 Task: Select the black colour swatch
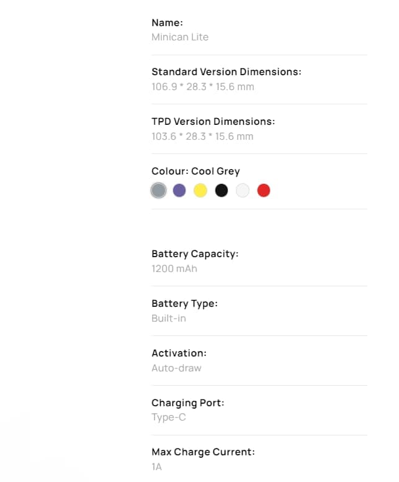[222, 191]
